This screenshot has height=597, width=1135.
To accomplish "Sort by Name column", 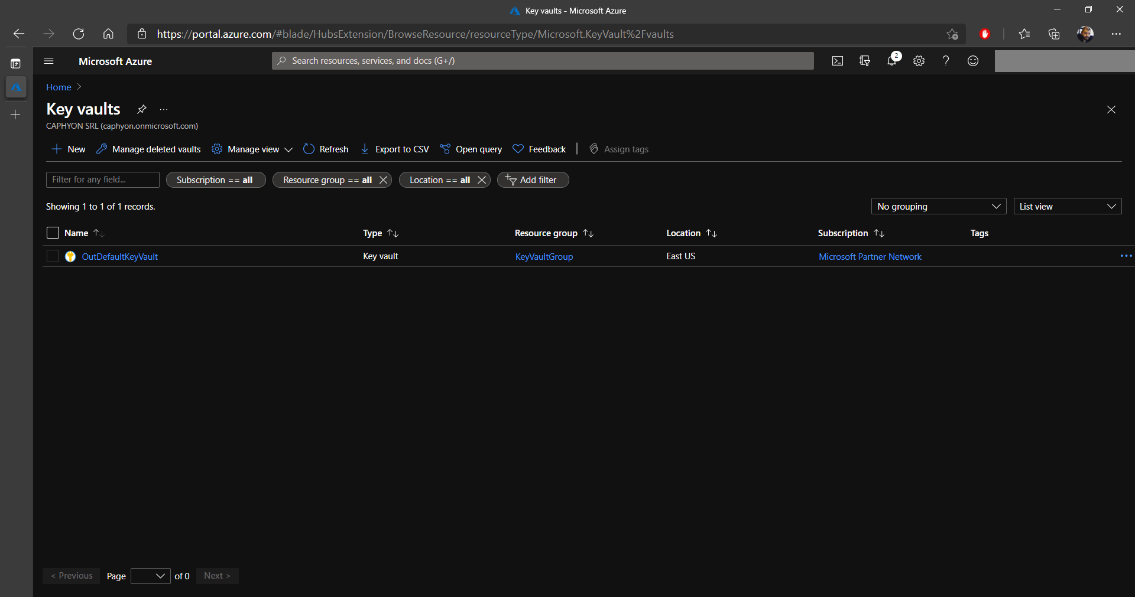I will pyautogui.click(x=84, y=233).
